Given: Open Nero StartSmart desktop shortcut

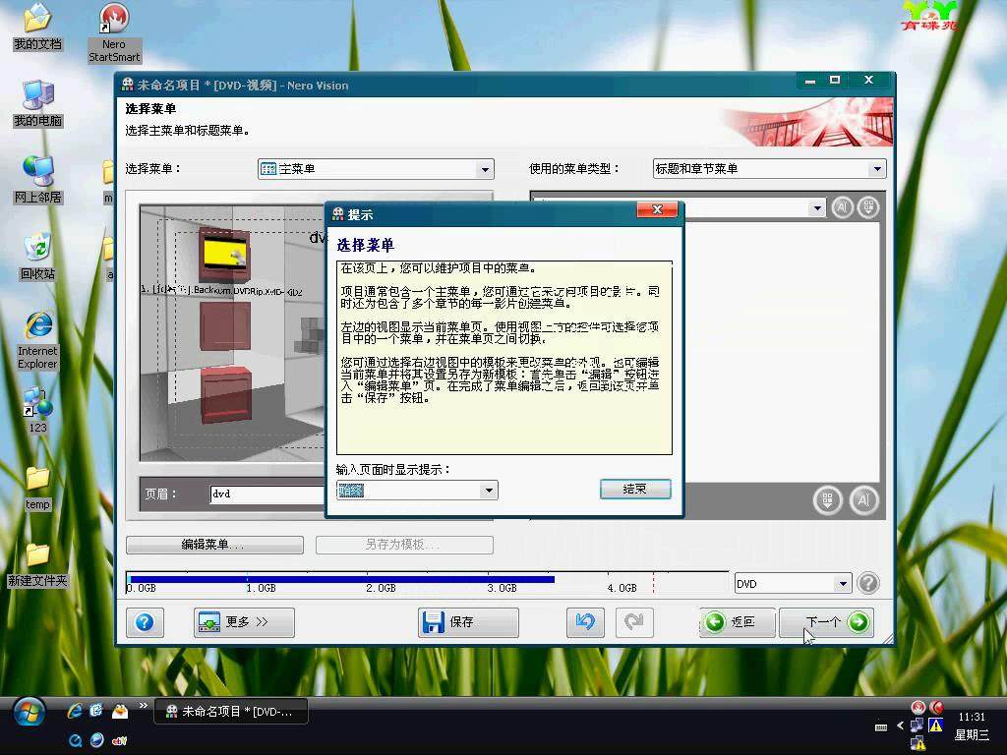Looking at the screenshot, I should [114, 32].
